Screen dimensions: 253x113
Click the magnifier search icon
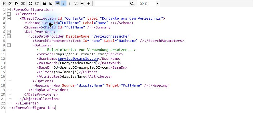(132, 3)
